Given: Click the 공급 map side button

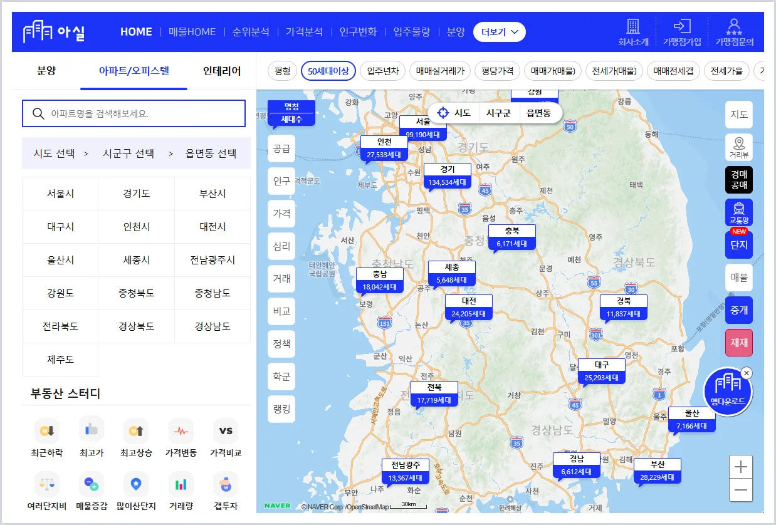Looking at the screenshot, I should (x=281, y=148).
